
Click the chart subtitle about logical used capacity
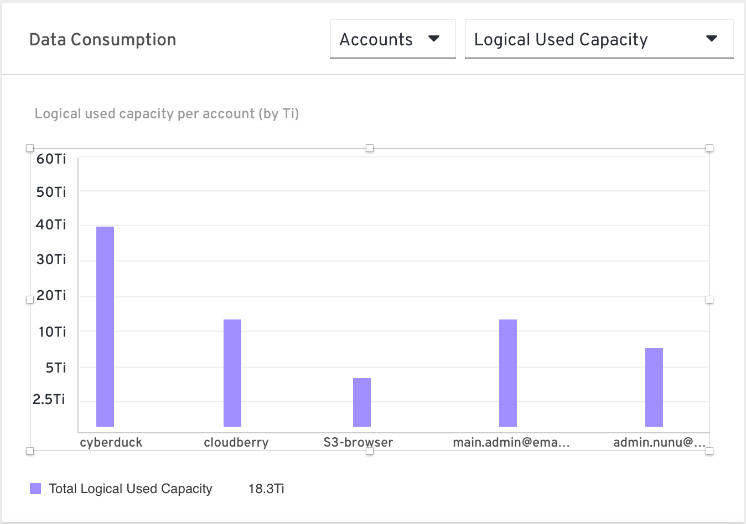coord(167,114)
